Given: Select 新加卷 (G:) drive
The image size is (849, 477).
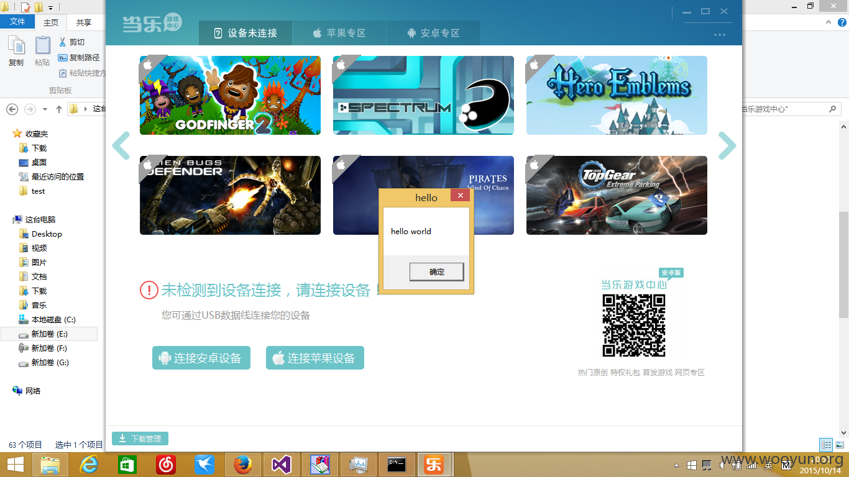Looking at the screenshot, I should coord(44,362).
